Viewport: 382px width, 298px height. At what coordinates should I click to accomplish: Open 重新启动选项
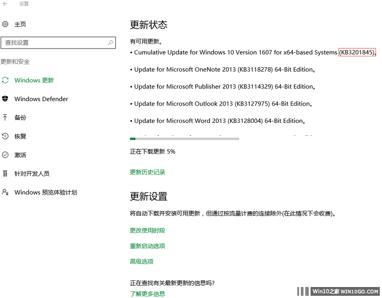coord(147,246)
